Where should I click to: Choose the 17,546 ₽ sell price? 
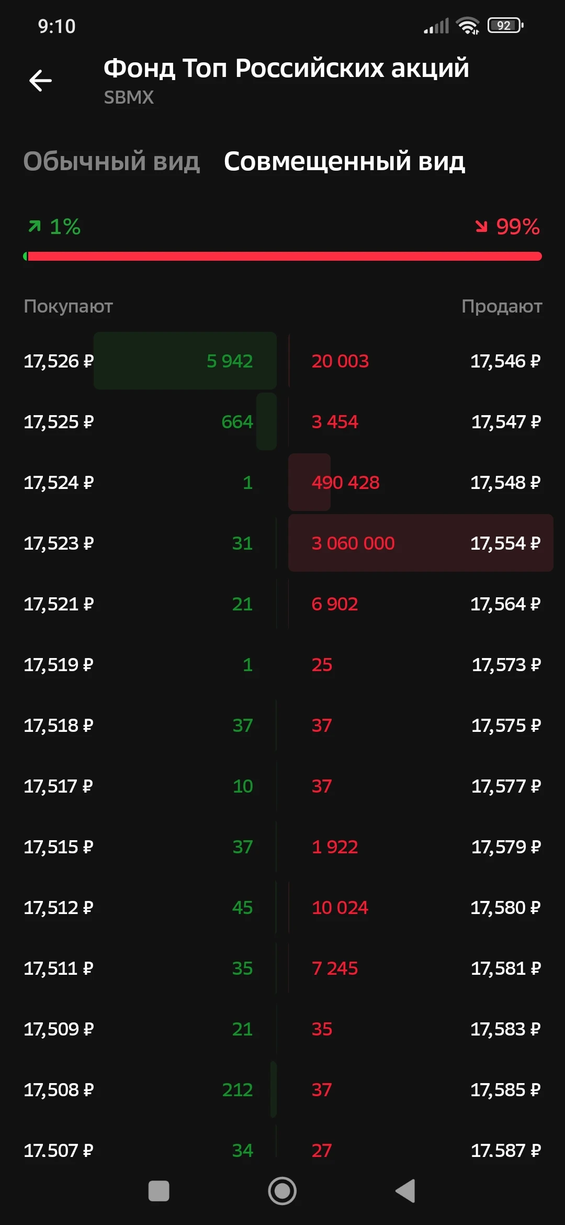[505, 361]
